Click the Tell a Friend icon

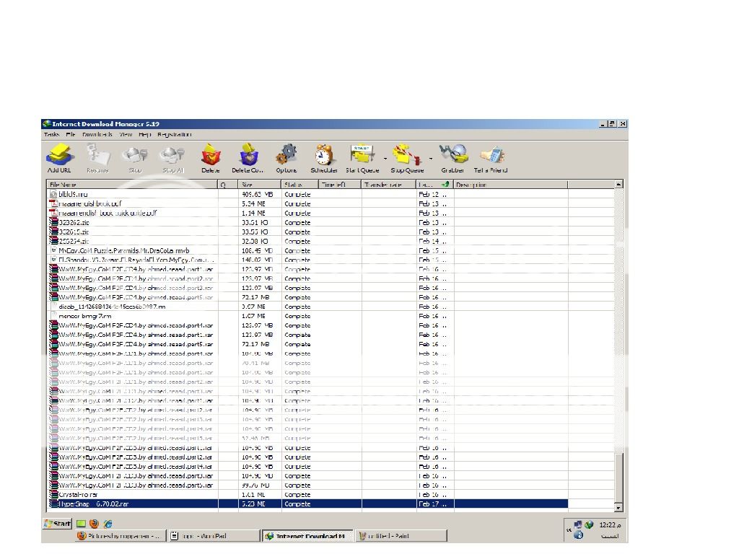point(491,154)
